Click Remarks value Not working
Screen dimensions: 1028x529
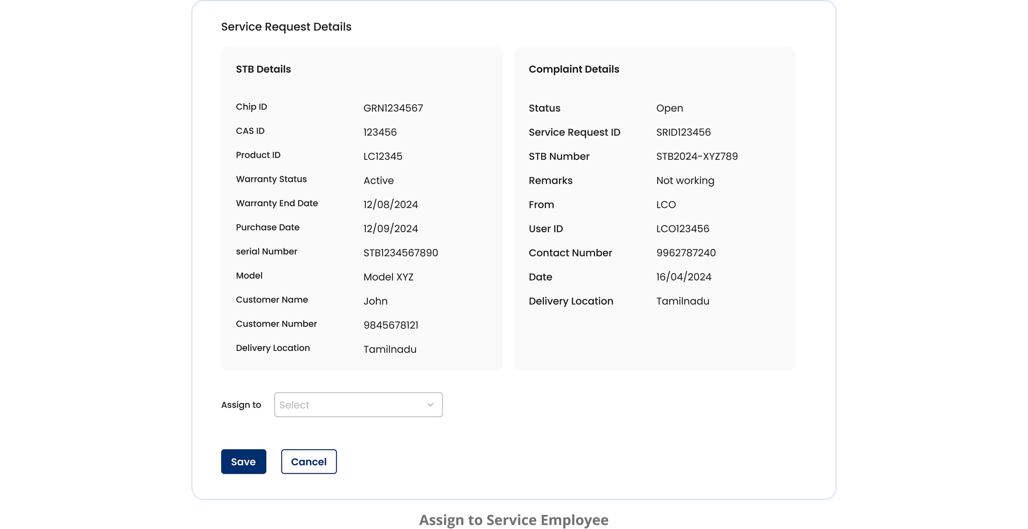685,180
